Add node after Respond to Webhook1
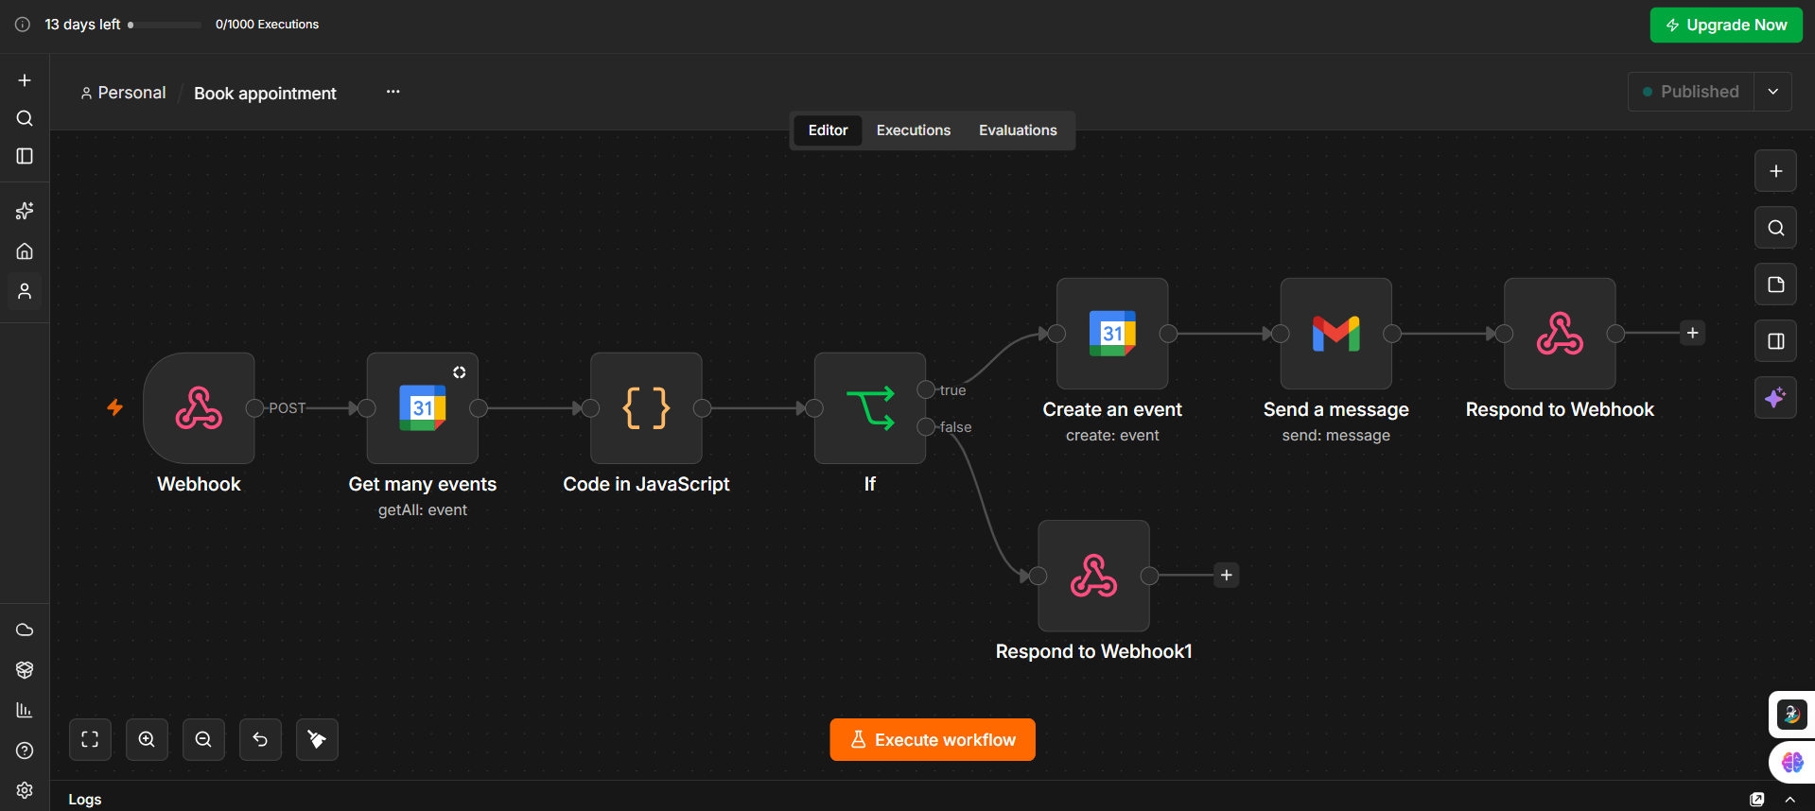This screenshot has height=811, width=1815. coord(1227,575)
